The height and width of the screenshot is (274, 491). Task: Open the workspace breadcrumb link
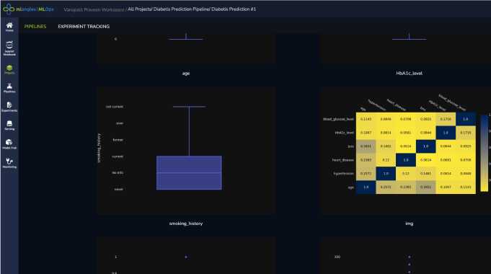click(x=94, y=9)
